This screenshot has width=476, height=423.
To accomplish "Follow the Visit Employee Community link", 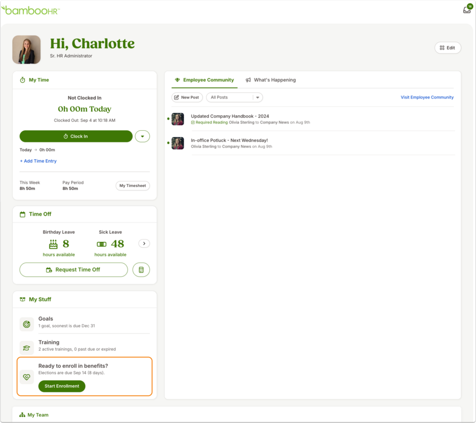I will [427, 97].
